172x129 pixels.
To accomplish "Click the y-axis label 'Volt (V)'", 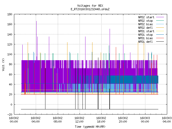I will [x=3, y=64].
